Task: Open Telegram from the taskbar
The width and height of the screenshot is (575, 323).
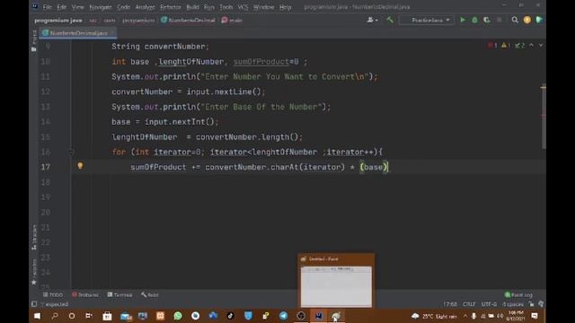Action: 284,316
